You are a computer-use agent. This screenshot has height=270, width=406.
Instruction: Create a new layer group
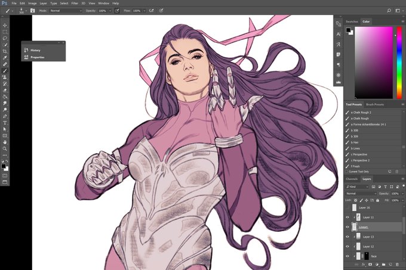(383, 265)
